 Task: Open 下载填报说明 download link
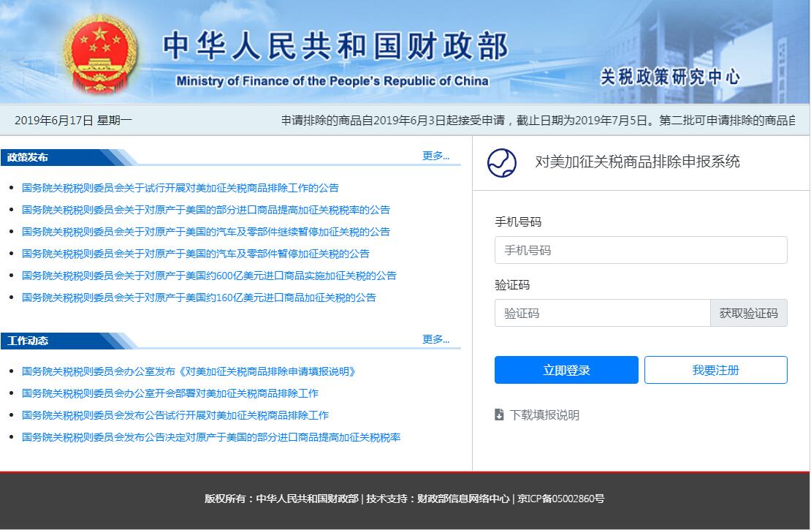pyautogui.click(x=544, y=415)
